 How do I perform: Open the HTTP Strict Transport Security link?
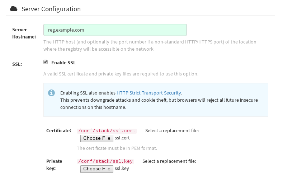149,93
